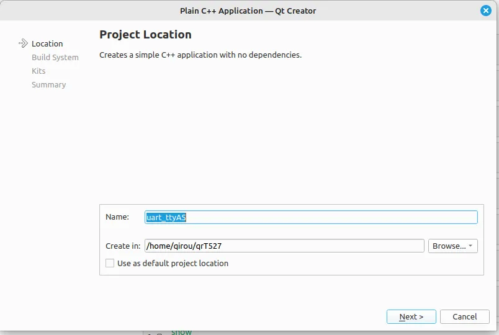Proceed with the Next > button
499x335 pixels.
[x=411, y=316]
